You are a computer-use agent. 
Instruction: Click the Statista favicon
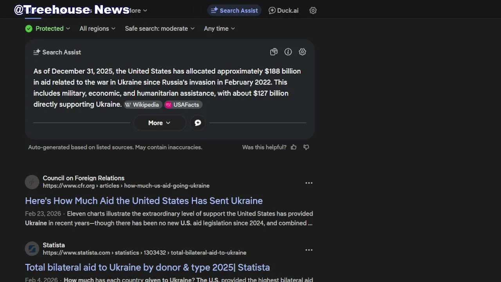(32, 249)
